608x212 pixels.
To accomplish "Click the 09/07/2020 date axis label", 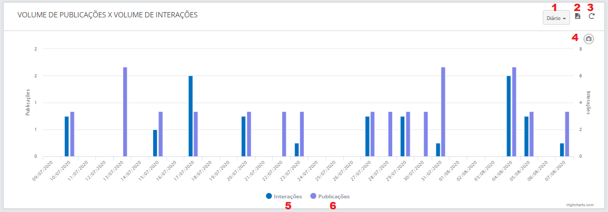I will pos(43,170).
